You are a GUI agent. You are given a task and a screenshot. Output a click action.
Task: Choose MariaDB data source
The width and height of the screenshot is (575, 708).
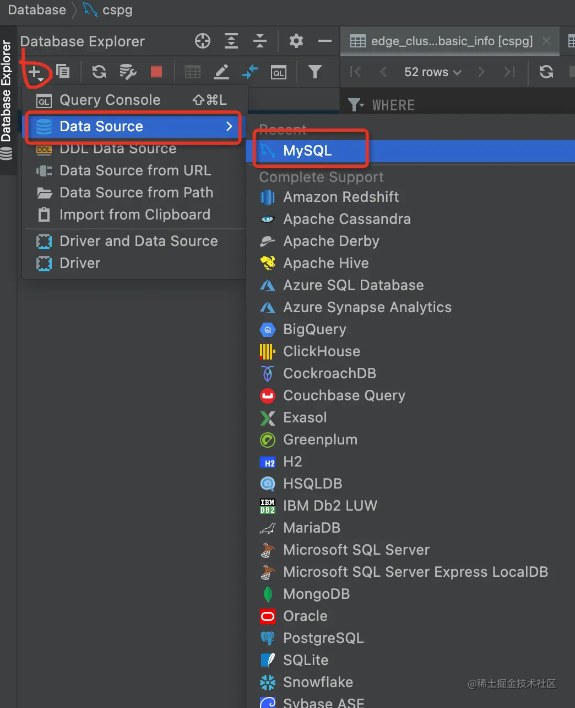(410, 528)
